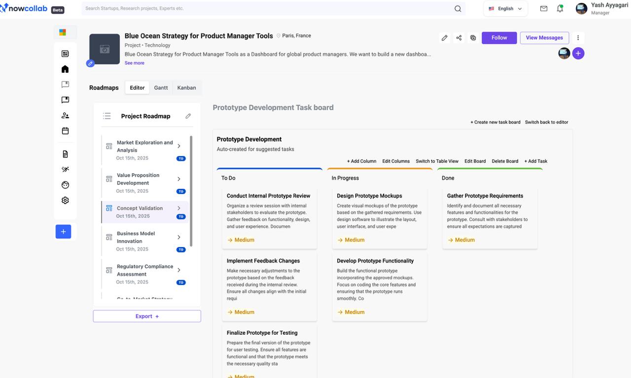
Task: Open the three-dot options menu near Follow
Action: (x=578, y=37)
